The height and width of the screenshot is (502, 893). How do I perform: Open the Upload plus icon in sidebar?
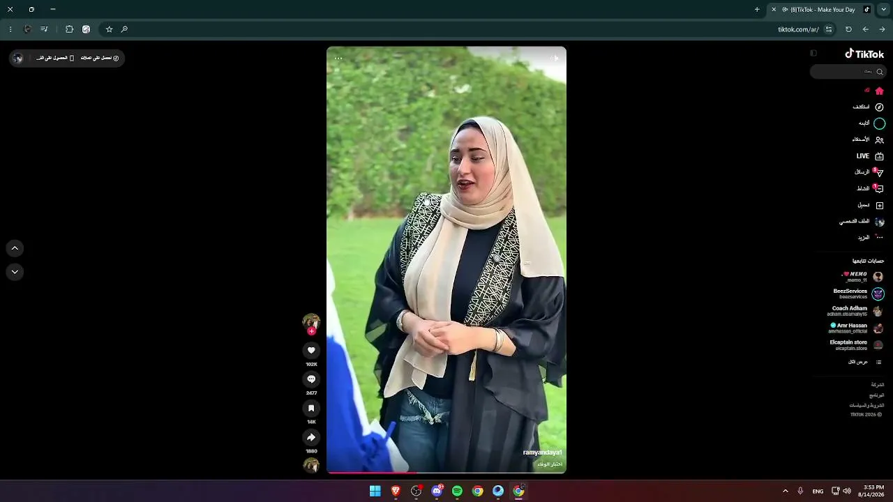click(x=879, y=205)
